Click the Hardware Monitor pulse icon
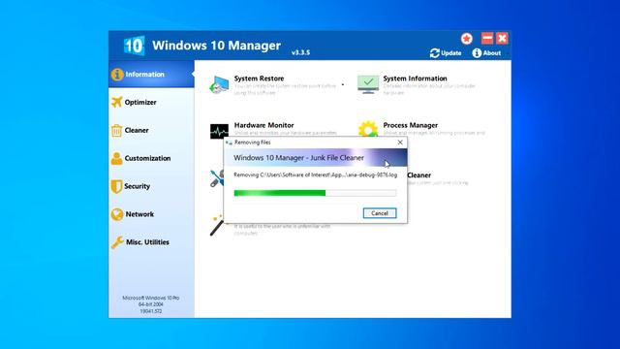This screenshot has height=349, width=620. coord(219,131)
